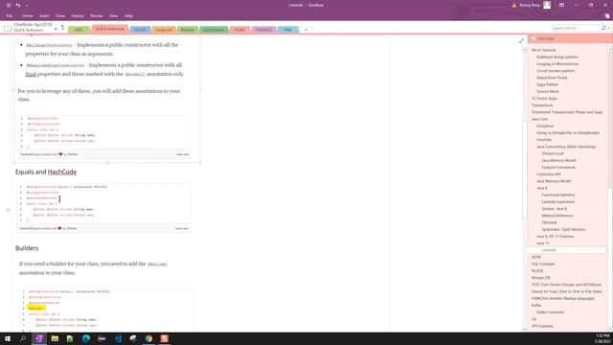Open the Insert ribbon tab
Viewport: 613px width, 345px height.
coord(44,16)
